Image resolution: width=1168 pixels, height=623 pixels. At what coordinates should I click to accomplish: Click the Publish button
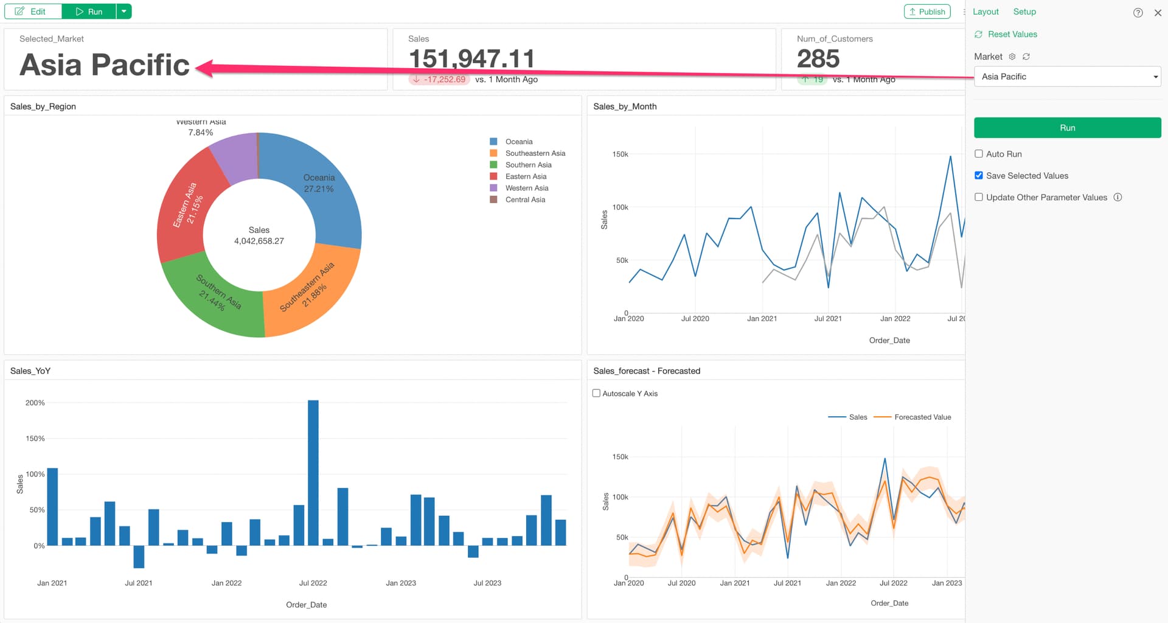pyautogui.click(x=926, y=12)
